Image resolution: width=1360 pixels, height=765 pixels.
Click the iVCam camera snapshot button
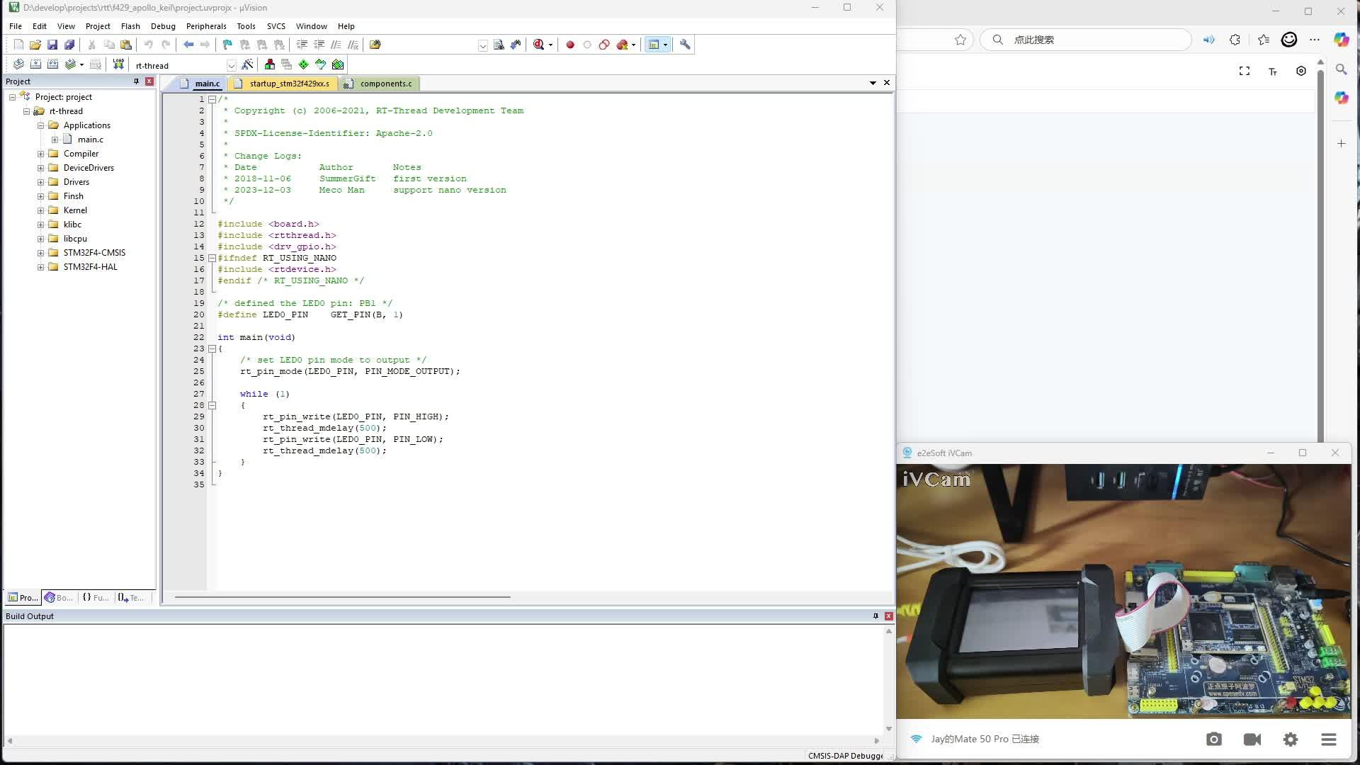pos(1213,739)
